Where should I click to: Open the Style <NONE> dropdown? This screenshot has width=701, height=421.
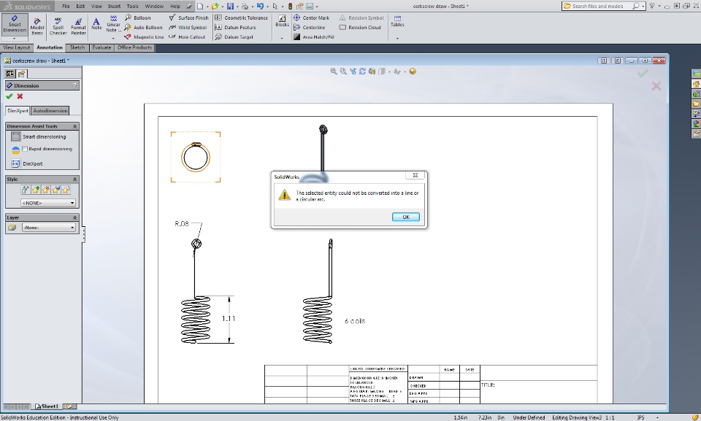click(x=48, y=203)
